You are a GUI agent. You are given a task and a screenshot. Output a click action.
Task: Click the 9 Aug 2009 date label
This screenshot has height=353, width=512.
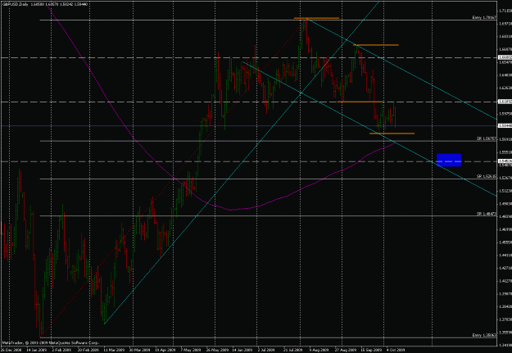[318, 350]
